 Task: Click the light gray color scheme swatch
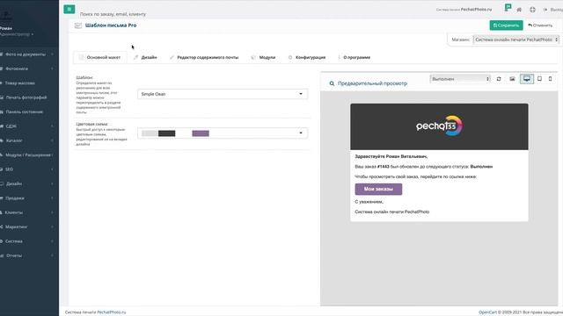tap(150, 133)
